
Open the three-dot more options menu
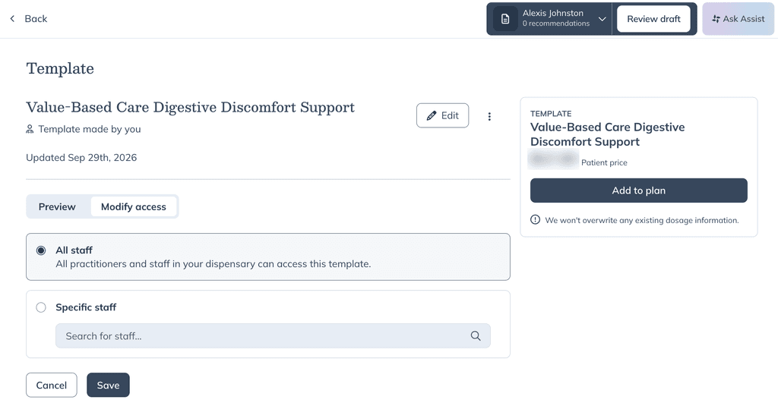point(489,117)
